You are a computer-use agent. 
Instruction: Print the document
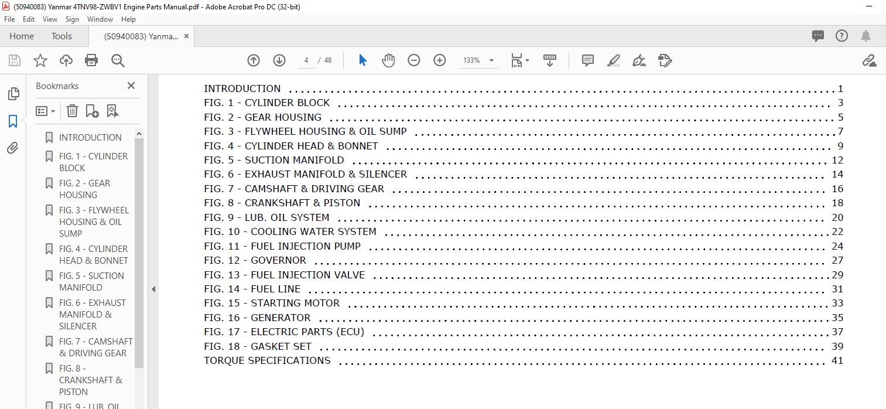tap(91, 60)
